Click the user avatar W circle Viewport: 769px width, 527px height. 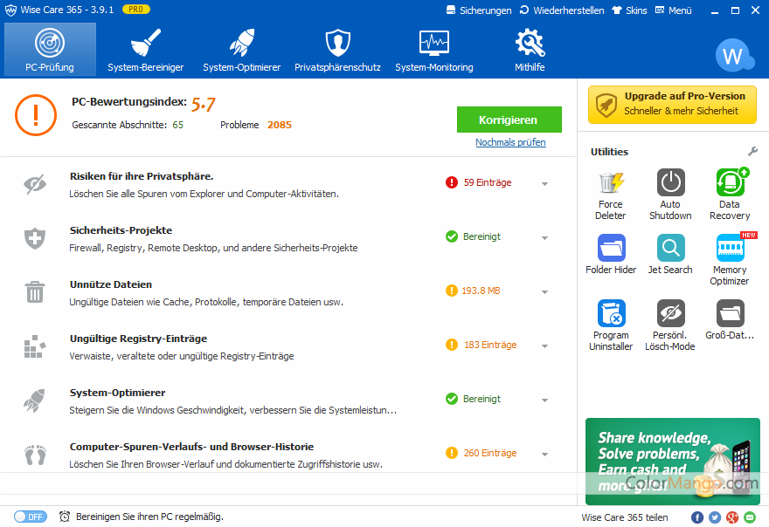[x=731, y=58]
